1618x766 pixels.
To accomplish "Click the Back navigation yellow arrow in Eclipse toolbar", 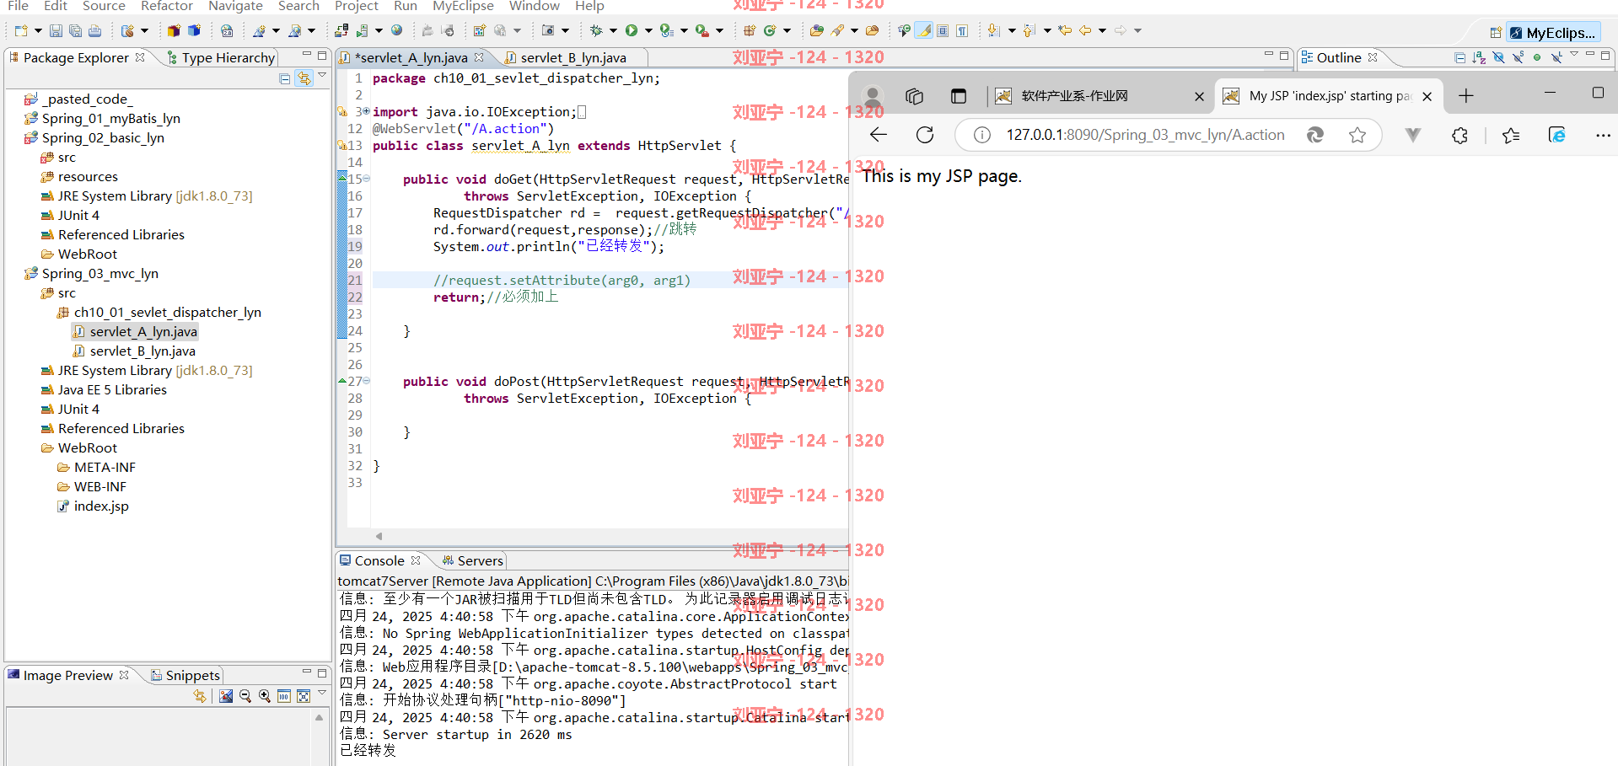I will 1085,31.
